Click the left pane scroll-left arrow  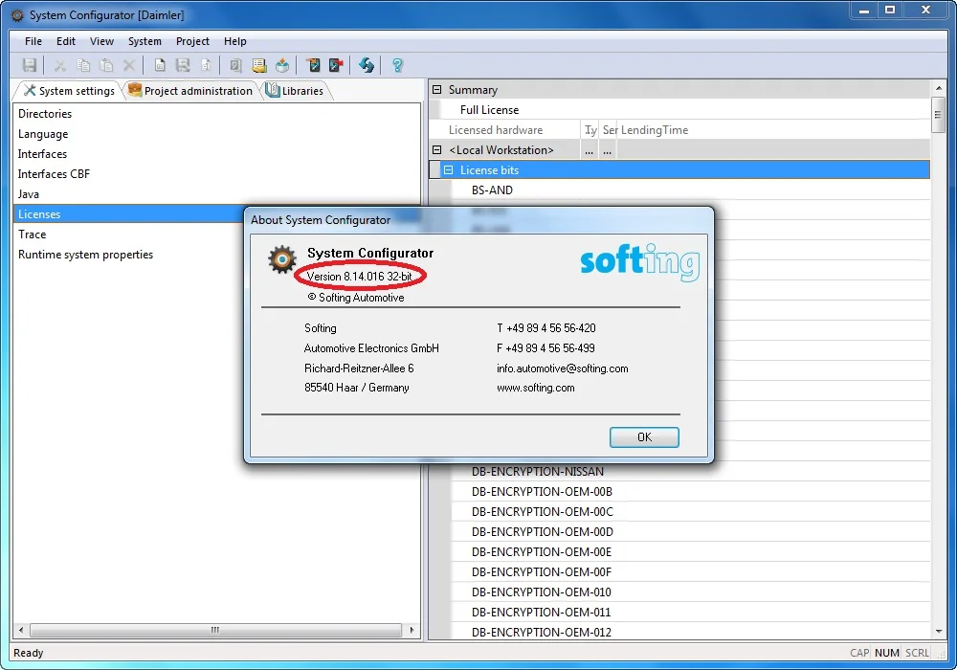[21, 630]
